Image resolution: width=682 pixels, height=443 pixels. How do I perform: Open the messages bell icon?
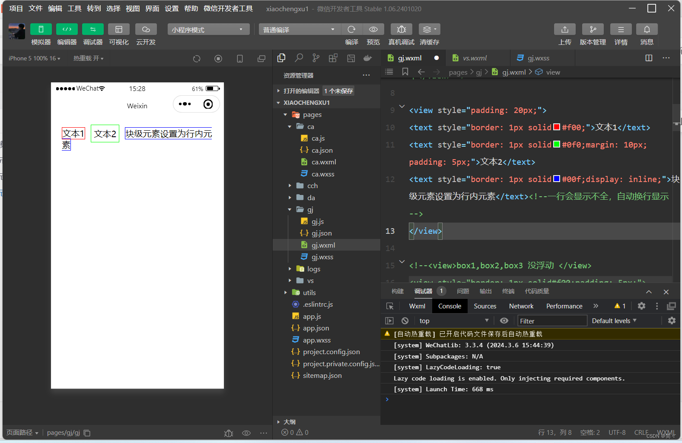(647, 29)
